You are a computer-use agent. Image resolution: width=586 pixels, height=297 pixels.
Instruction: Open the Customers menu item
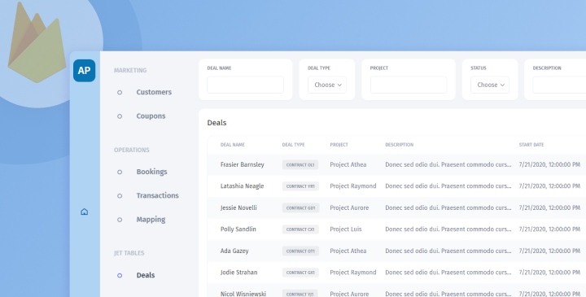click(x=154, y=92)
